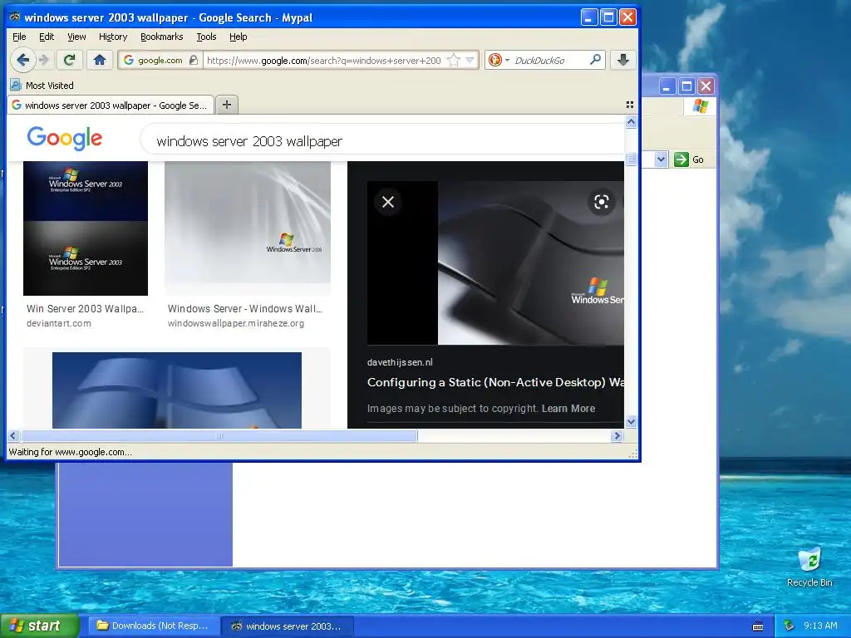Open the Tools menu

point(206,37)
